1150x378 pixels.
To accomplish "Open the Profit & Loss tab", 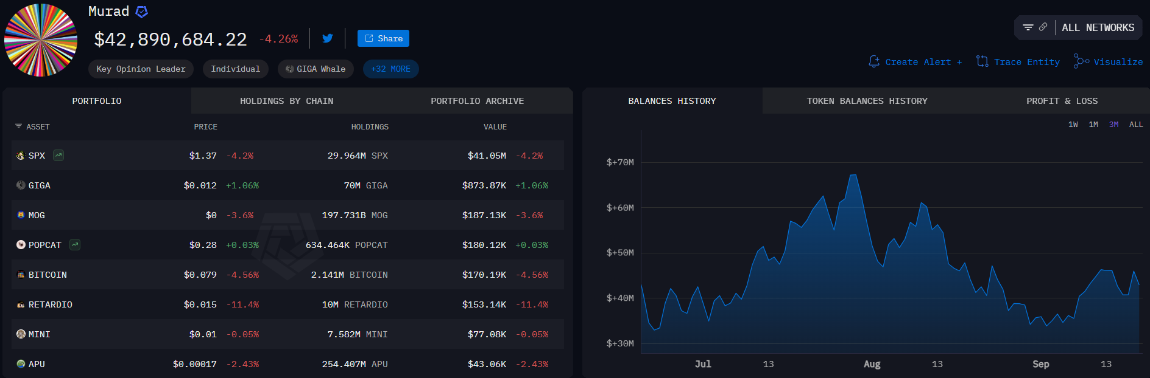I will click(x=1062, y=101).
